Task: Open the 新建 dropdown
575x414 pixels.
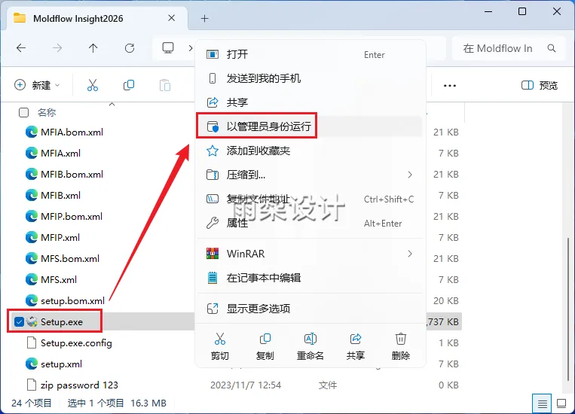Action: 37,85
